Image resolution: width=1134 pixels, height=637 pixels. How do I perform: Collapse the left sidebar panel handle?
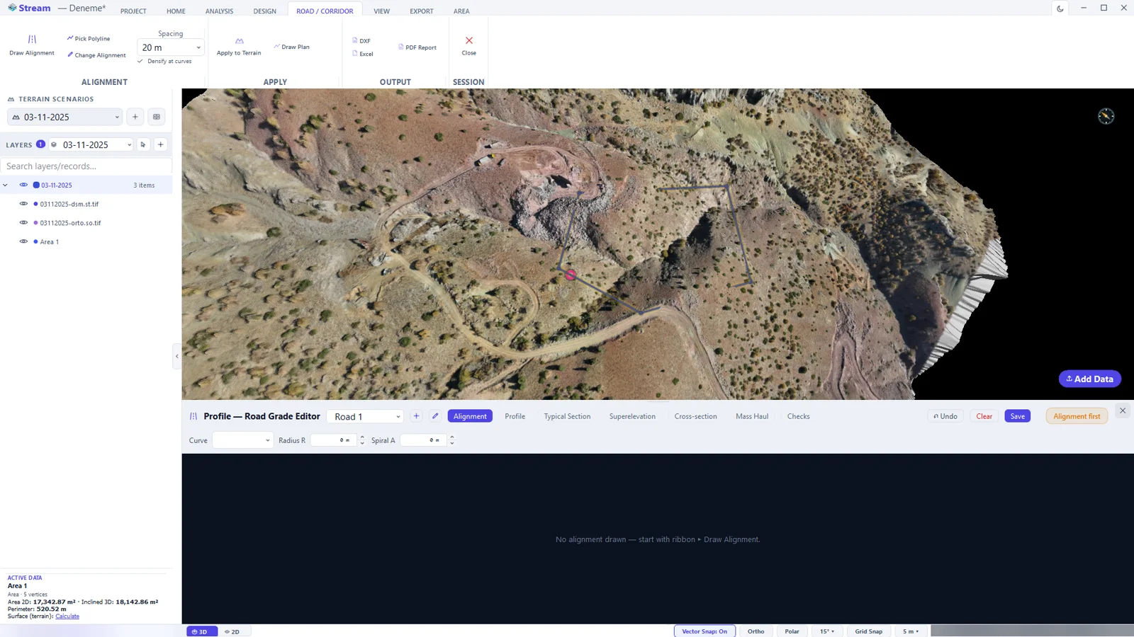[177, 356]
